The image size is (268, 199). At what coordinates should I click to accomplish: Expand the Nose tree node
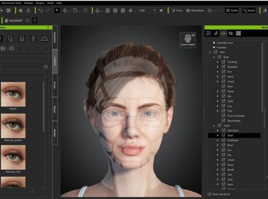[x=218, y=165]
